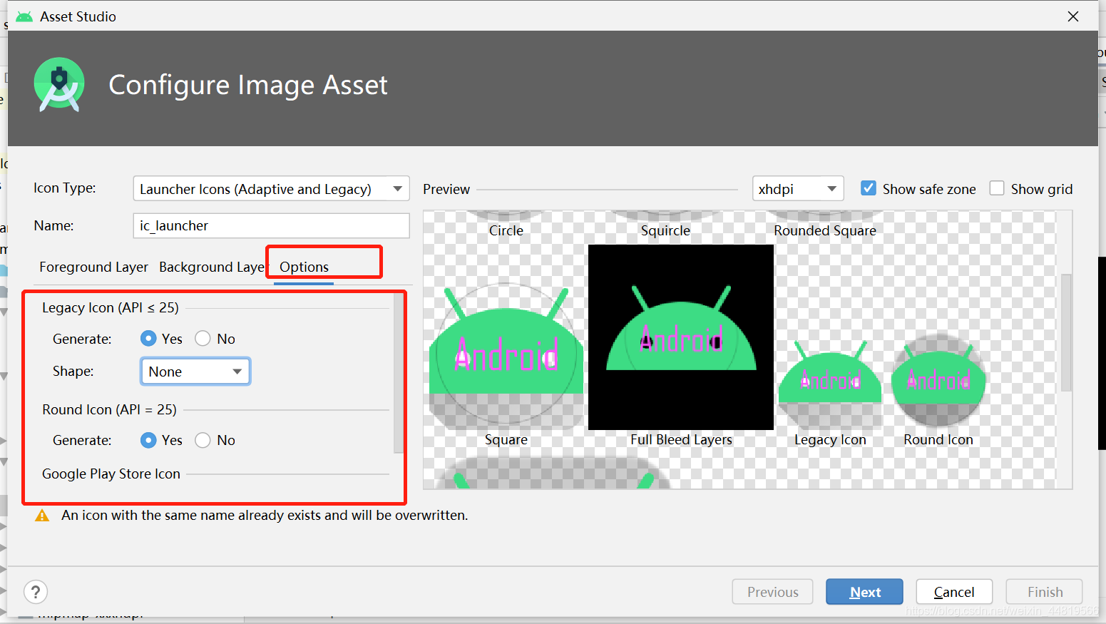Select Yes for Round Icon generate
Image resolution: width=1106 pixels, height=624 pixels.
coord(148,440)
